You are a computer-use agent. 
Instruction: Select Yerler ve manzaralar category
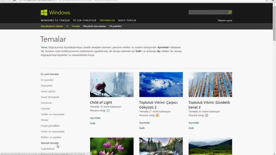coord(53,131)
